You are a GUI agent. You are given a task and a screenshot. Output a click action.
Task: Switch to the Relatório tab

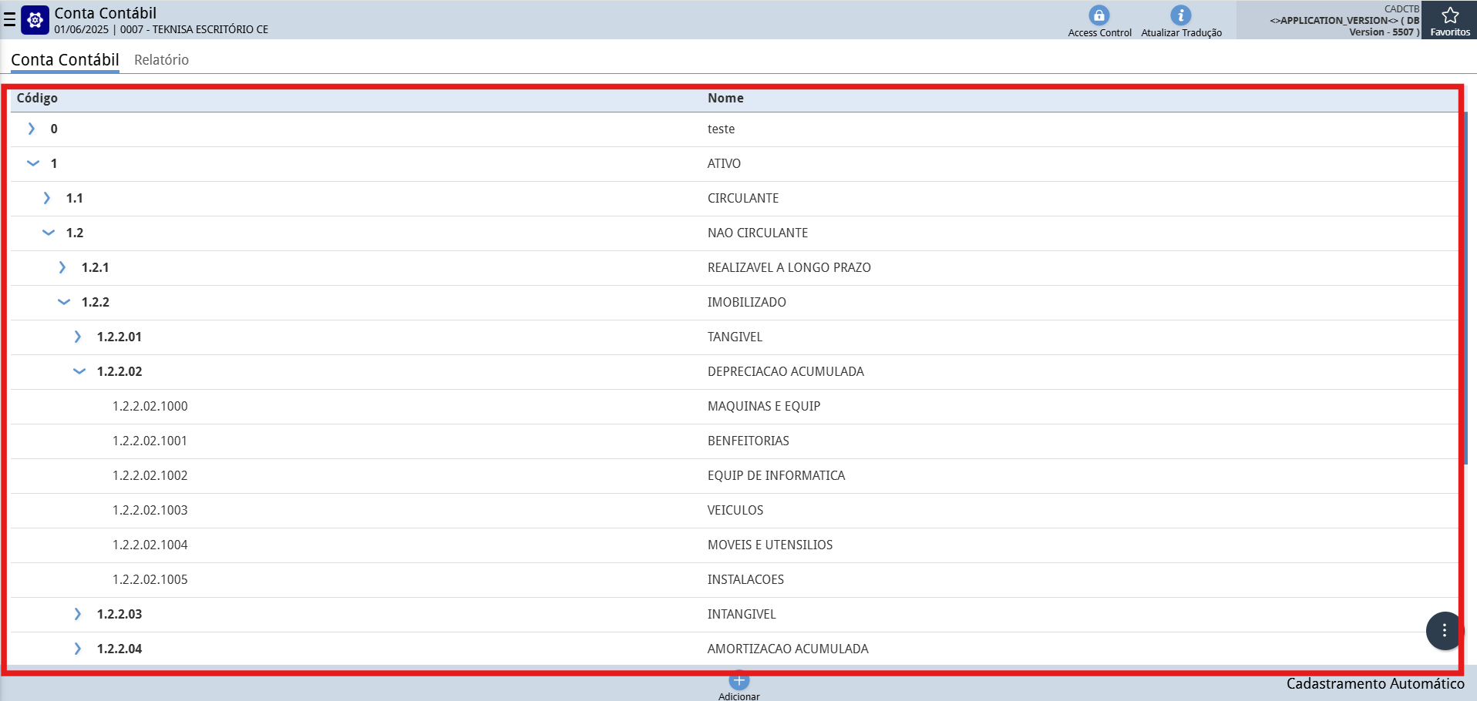[161, 60]
